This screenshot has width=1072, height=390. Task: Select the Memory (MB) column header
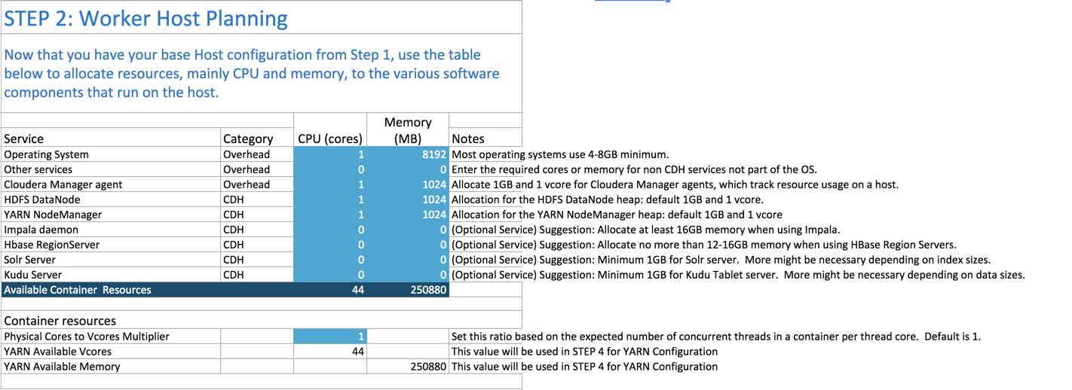[407, 130]
